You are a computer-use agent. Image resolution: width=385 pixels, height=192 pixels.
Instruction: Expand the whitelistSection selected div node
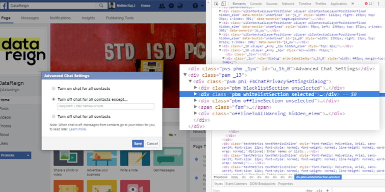[195, 94]
